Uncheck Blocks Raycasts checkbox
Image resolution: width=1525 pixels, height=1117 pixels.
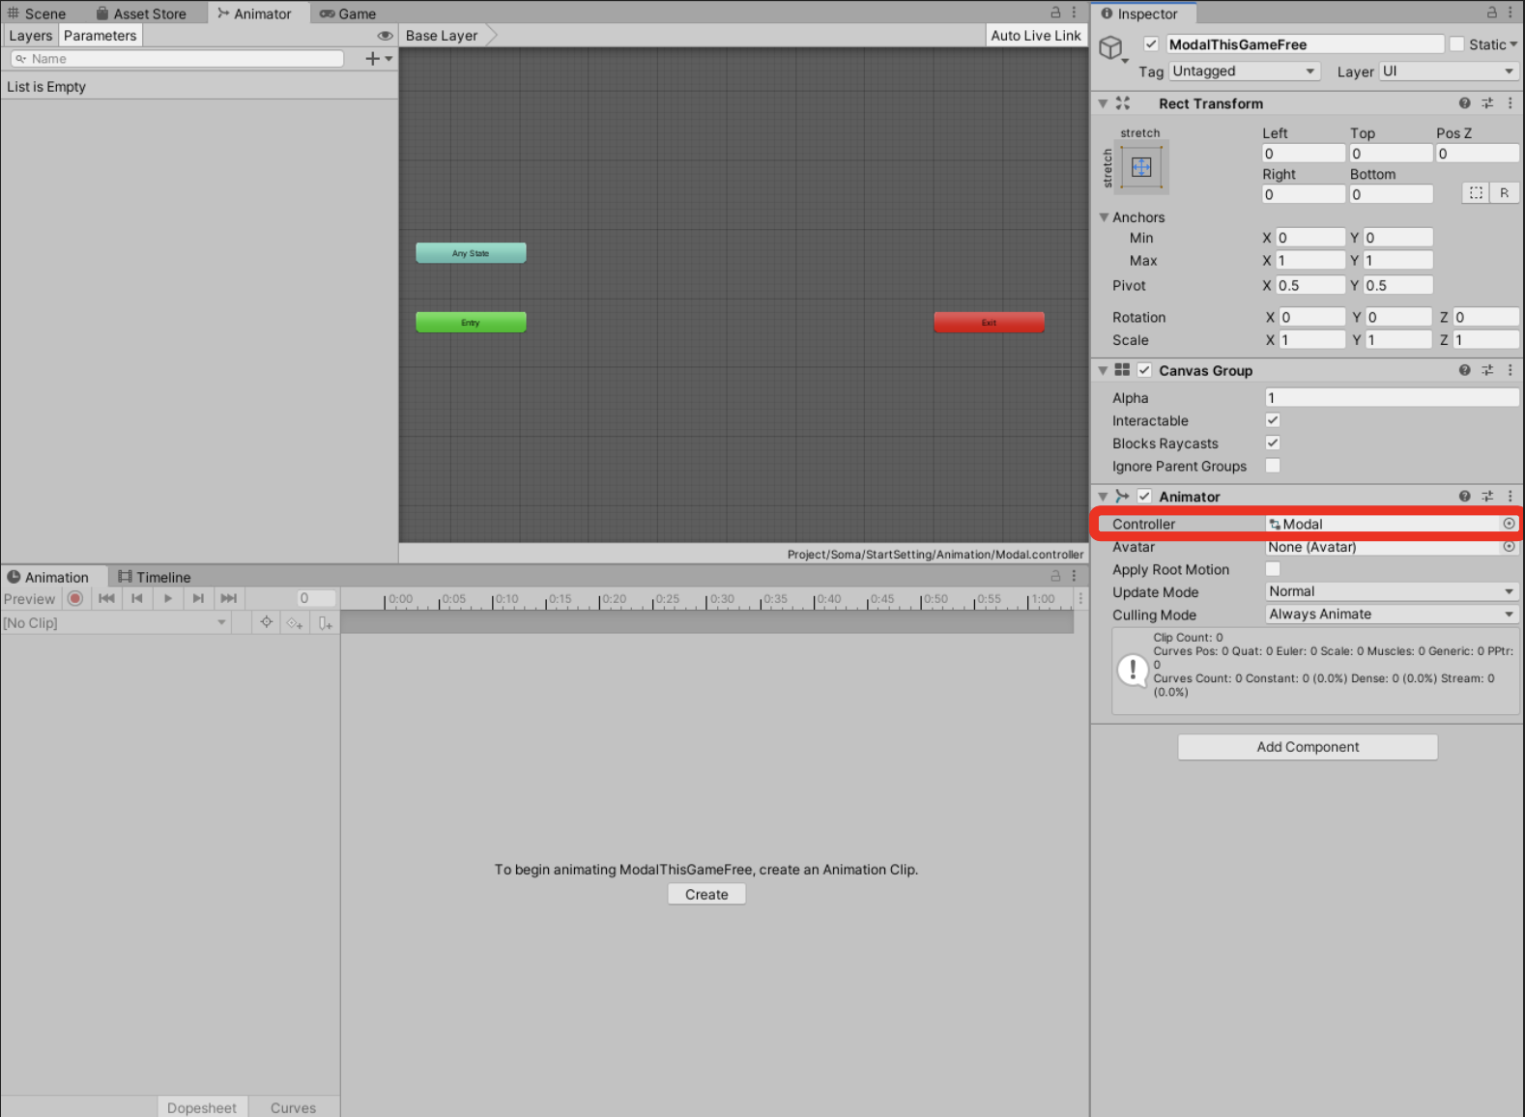pos(1273,443)
